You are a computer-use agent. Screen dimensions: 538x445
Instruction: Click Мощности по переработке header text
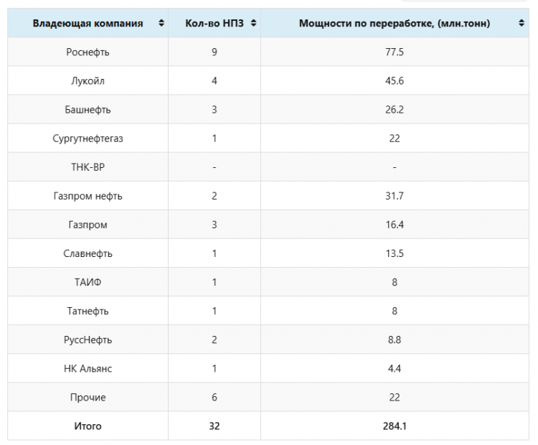tap(395, 23)
